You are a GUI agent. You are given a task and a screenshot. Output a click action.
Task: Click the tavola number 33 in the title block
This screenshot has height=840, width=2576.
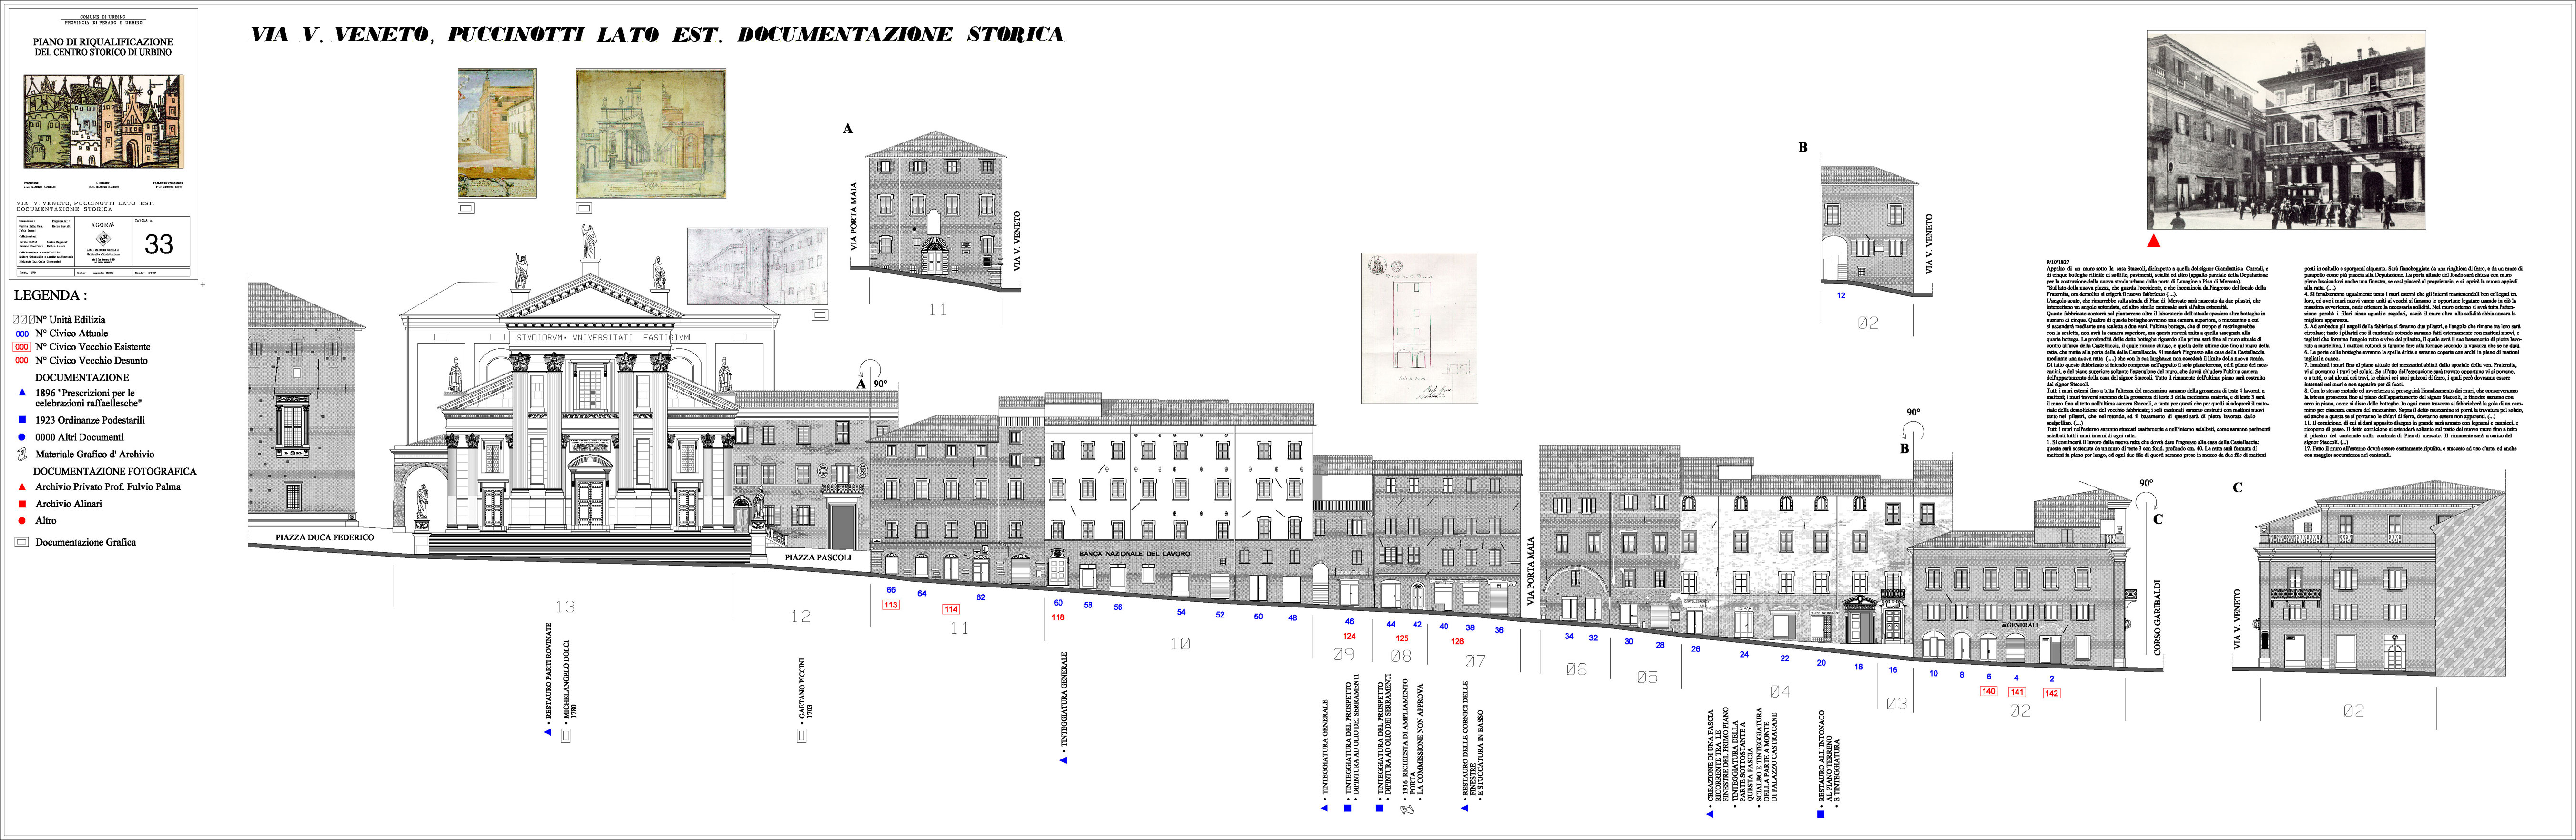pos(159,244)
